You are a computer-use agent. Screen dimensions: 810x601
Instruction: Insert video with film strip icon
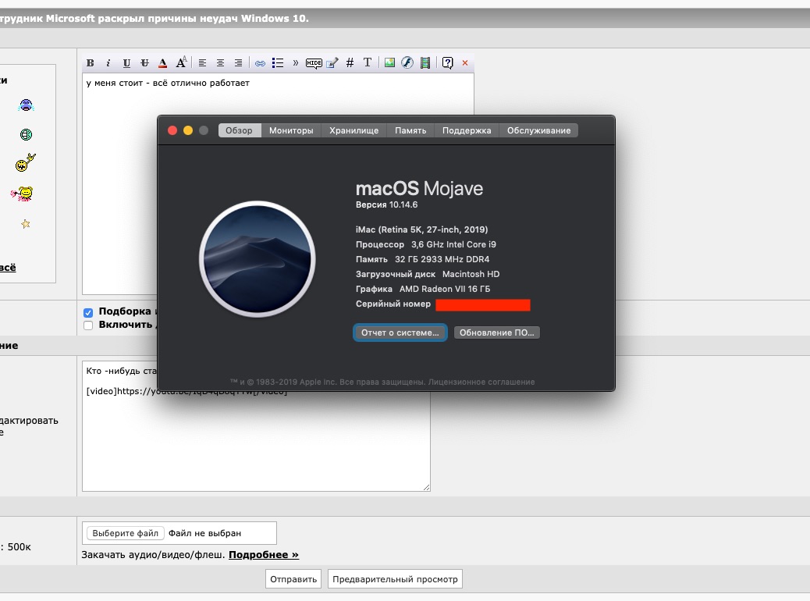(425, 63)
